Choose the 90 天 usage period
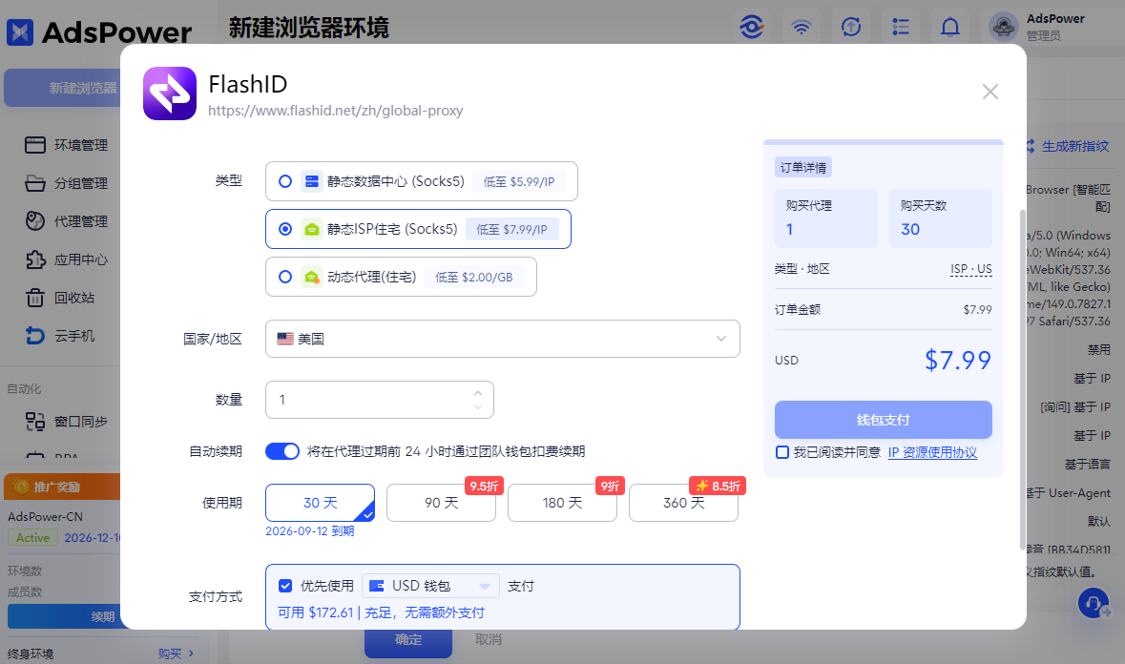 click(441, 503)
